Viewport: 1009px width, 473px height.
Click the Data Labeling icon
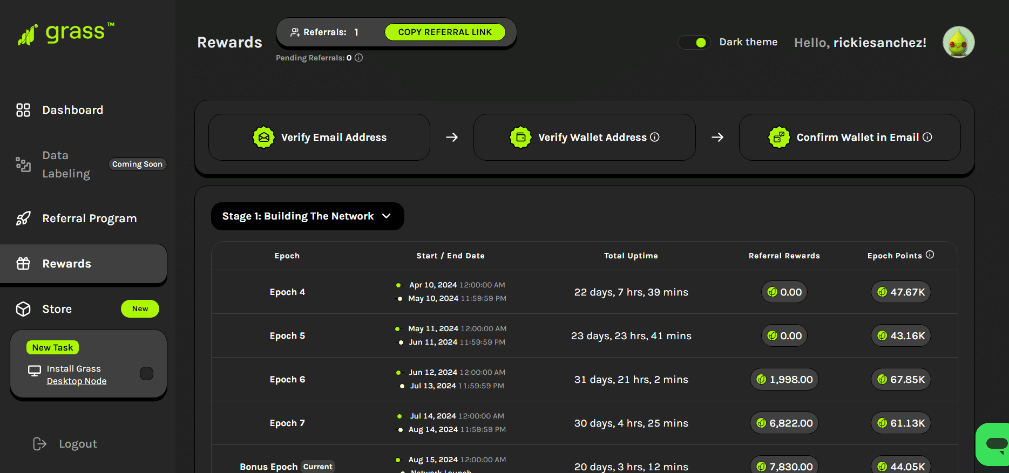(x=23, y=164)
